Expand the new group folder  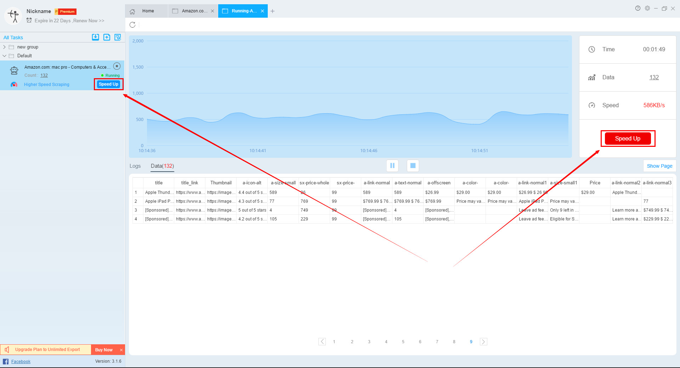4,47
